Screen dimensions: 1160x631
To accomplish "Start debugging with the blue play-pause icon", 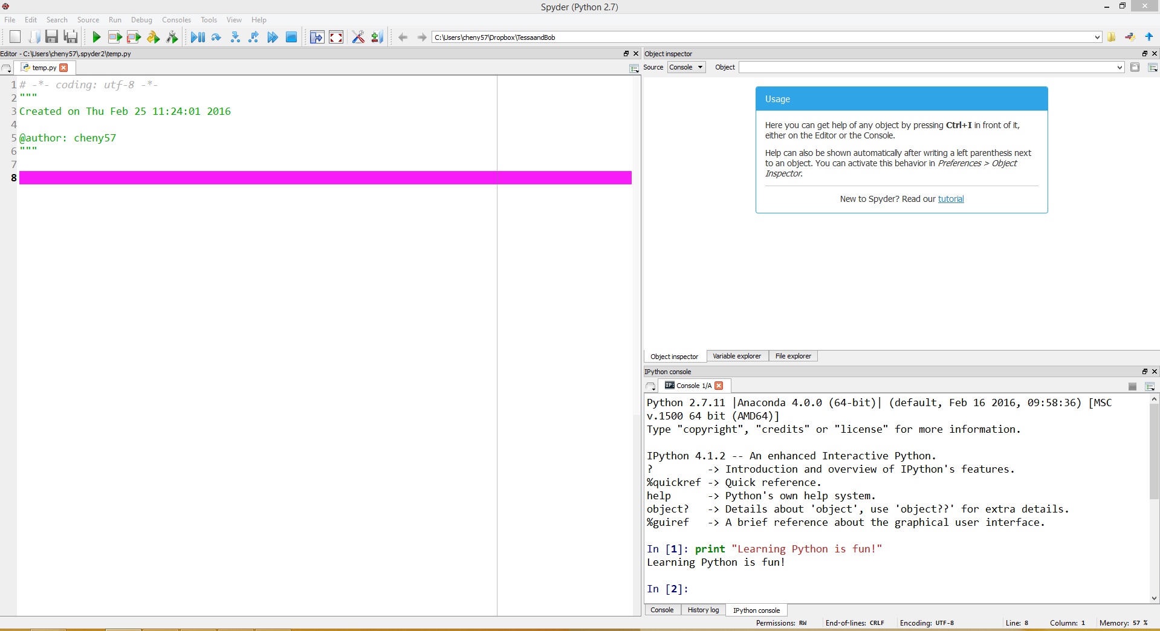I will 197,37.
